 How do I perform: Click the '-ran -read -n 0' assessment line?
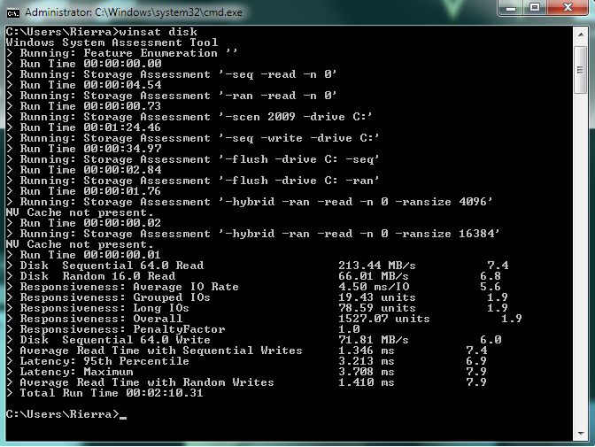coord(171,96)
